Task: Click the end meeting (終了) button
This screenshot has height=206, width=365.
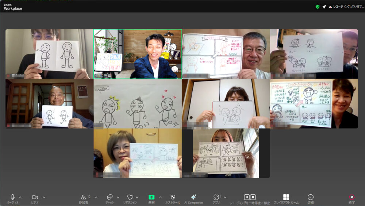Action: click(351, 197)
